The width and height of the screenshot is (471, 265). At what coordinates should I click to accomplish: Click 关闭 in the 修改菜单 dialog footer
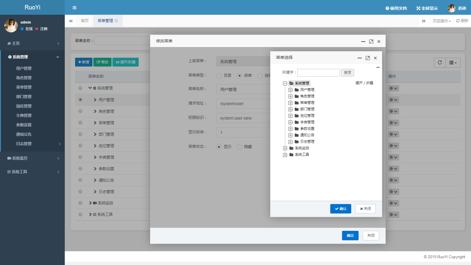(371, 236)
